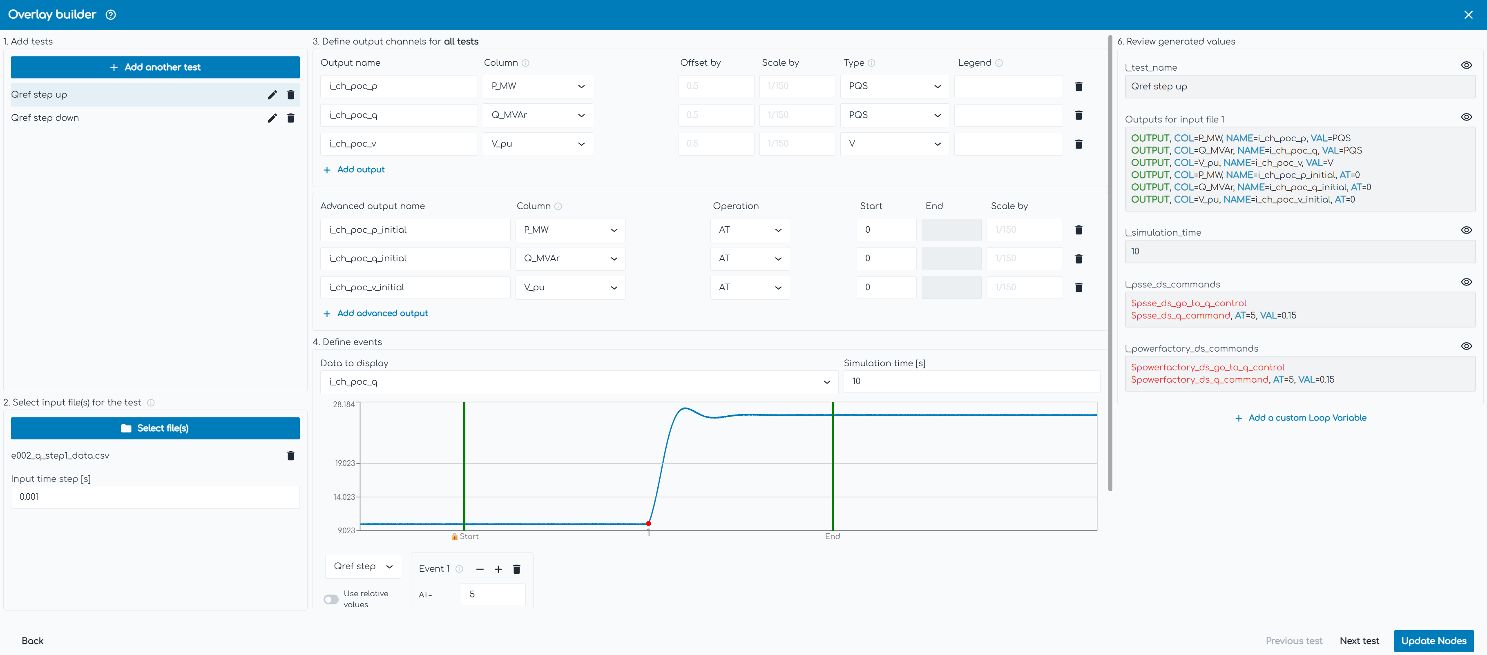
Task: Open the Qref step event type dropdown
Action: (x=362, y=567)
